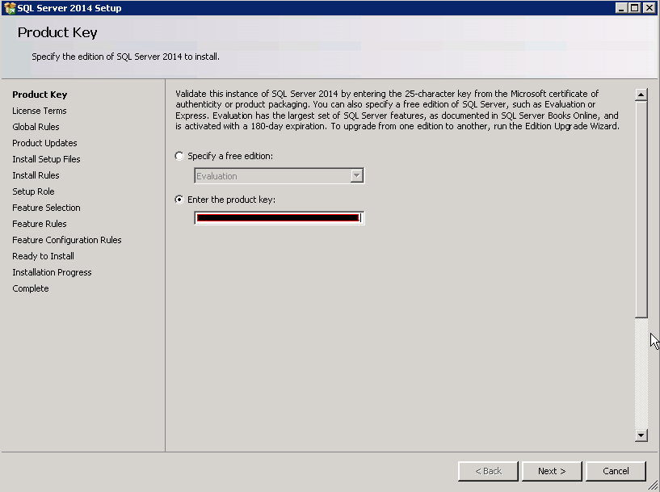Image resolution: width=660 pixels, height=492 pixels.
Task: Select 'Install Rules' step in the sidebar
Action: (x=36, y=175)
